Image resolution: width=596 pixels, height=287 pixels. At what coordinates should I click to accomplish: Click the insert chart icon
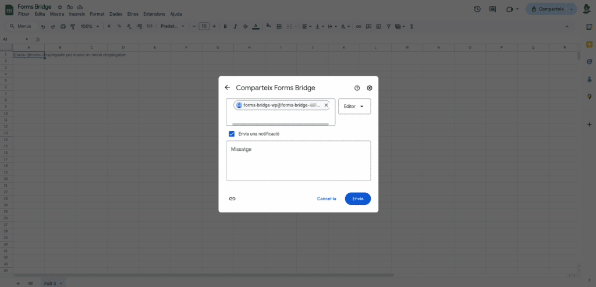[x=378, y=27]
